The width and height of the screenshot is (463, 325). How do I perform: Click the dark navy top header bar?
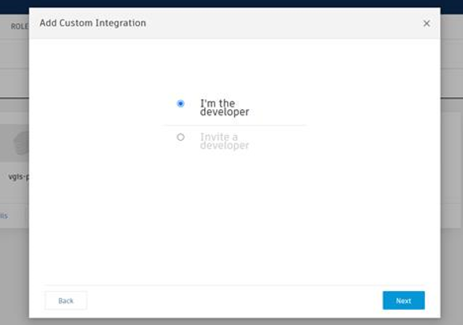point(231,3)
